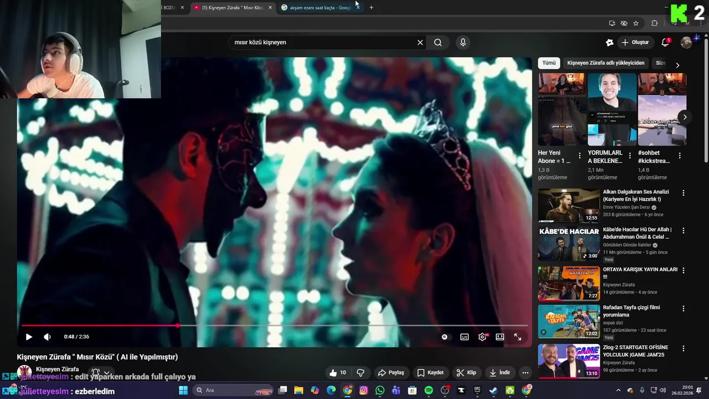
Task: Open Instagram from the taskbar
Action: (x=363, y=390)
